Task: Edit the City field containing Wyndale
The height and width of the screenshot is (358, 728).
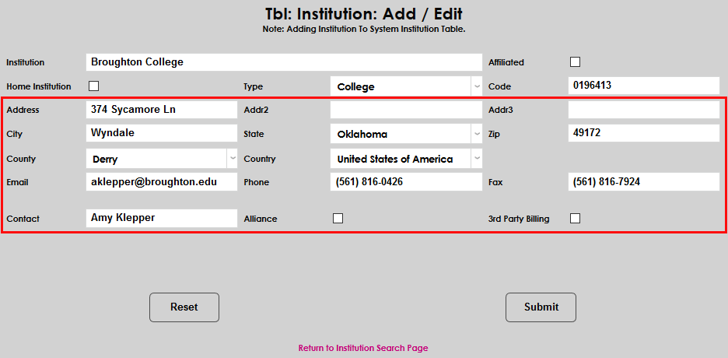Action: [161, 133]
